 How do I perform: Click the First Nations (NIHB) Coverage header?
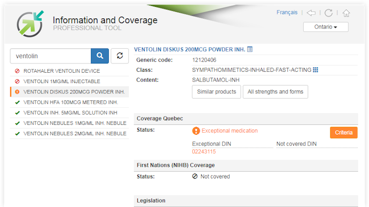point(246,165)
